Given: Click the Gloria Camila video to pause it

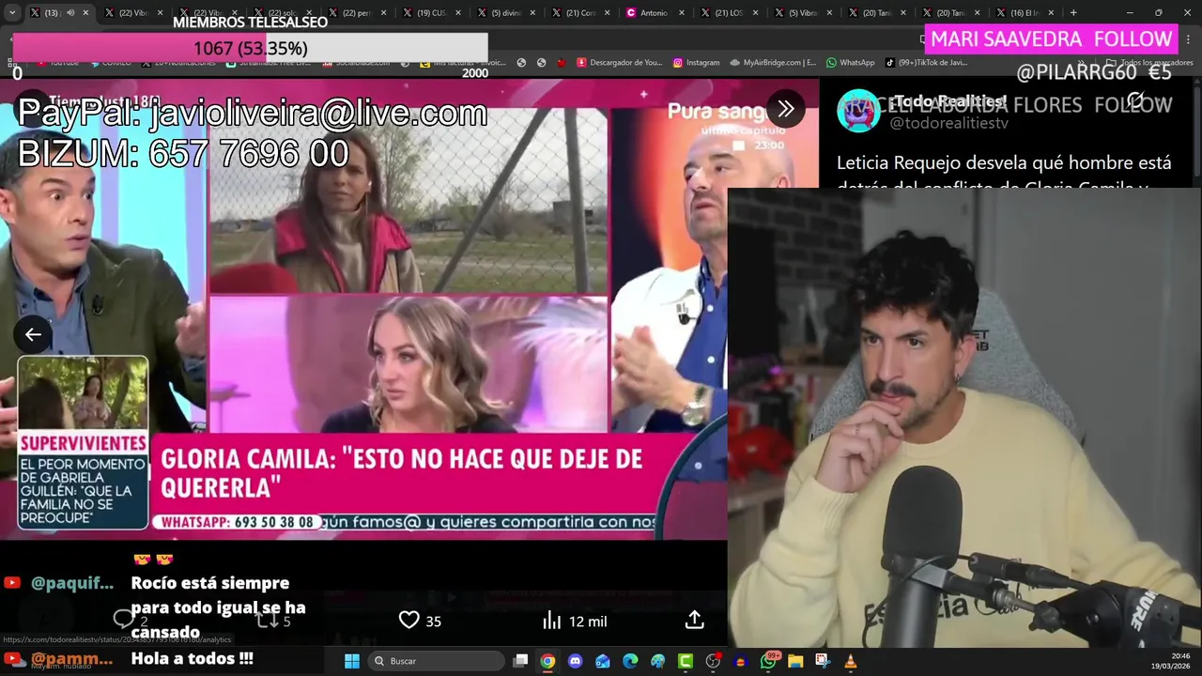Looking at the screenshot, I should [x=363, y=310].
